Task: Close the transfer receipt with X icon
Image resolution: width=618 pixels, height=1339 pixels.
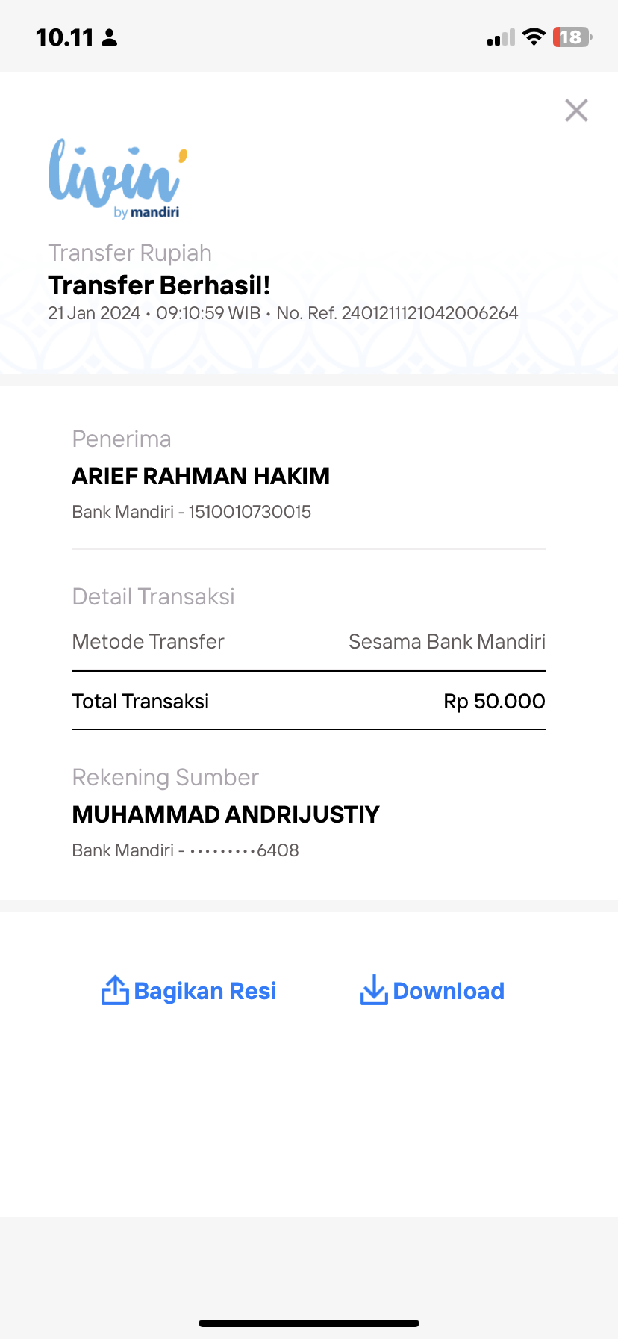Action: [x=576, y=110]
